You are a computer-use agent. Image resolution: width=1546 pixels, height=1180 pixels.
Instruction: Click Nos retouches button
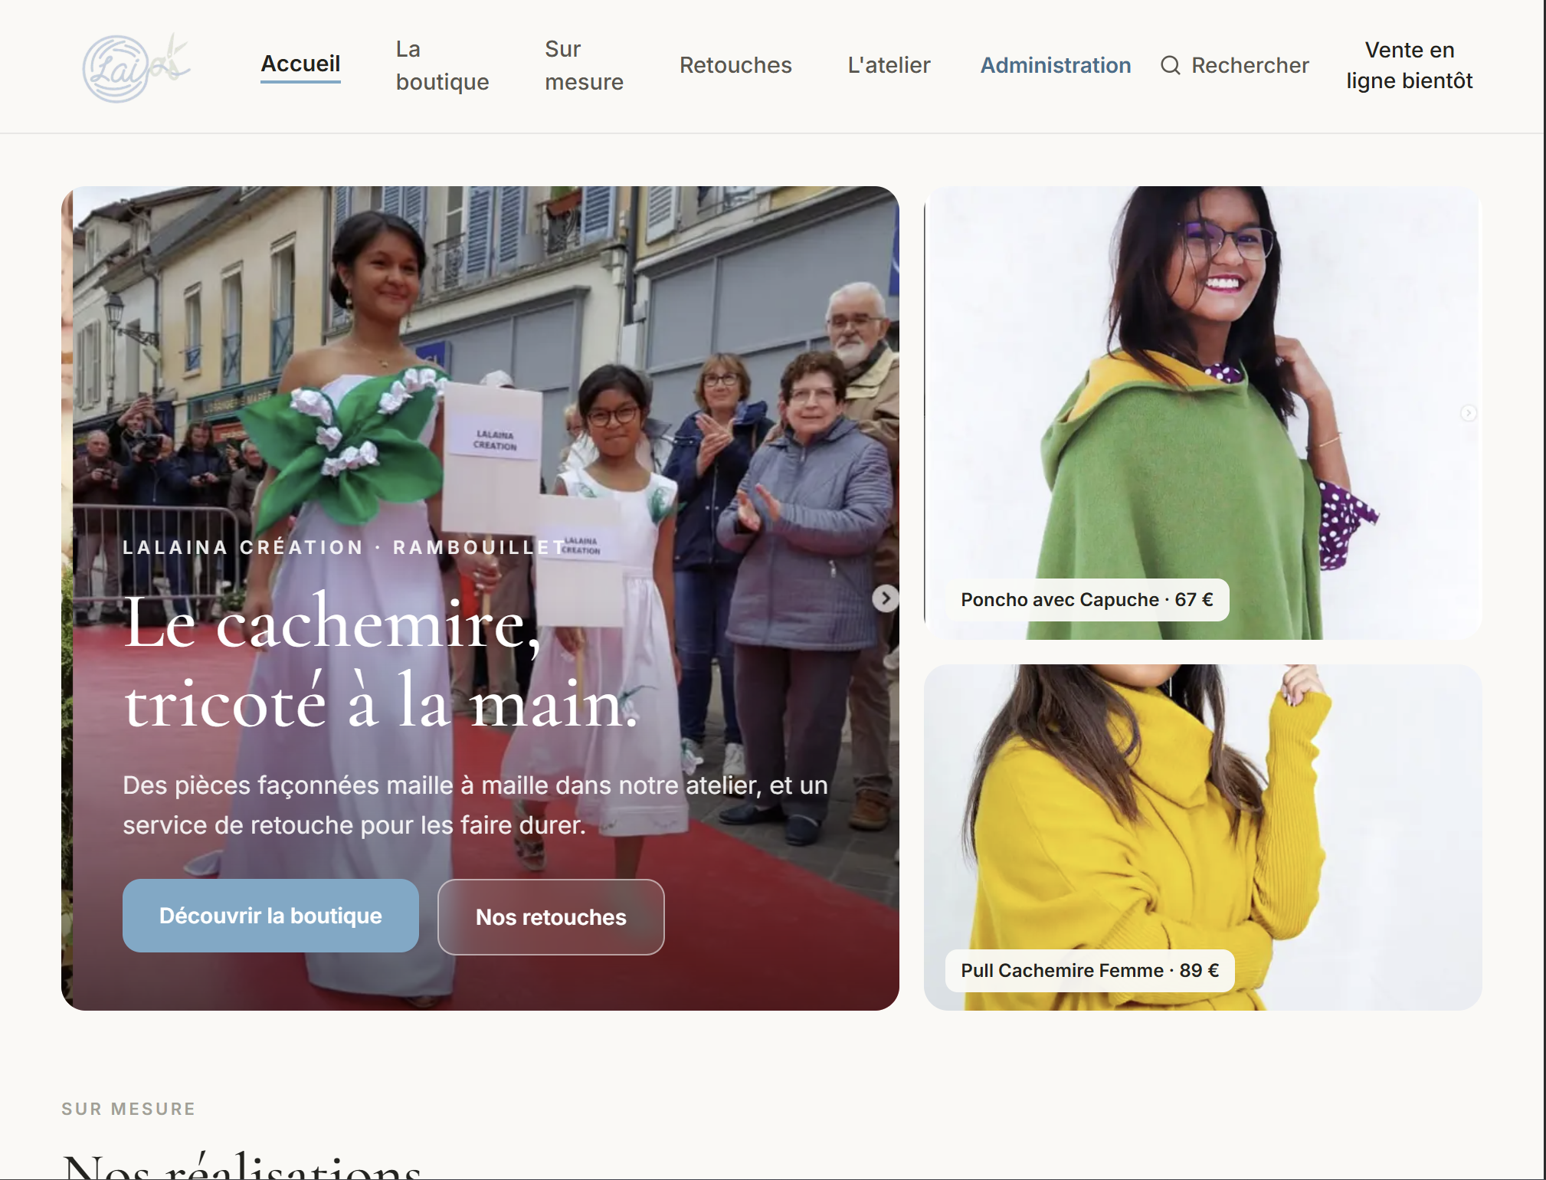coord(551,917)
